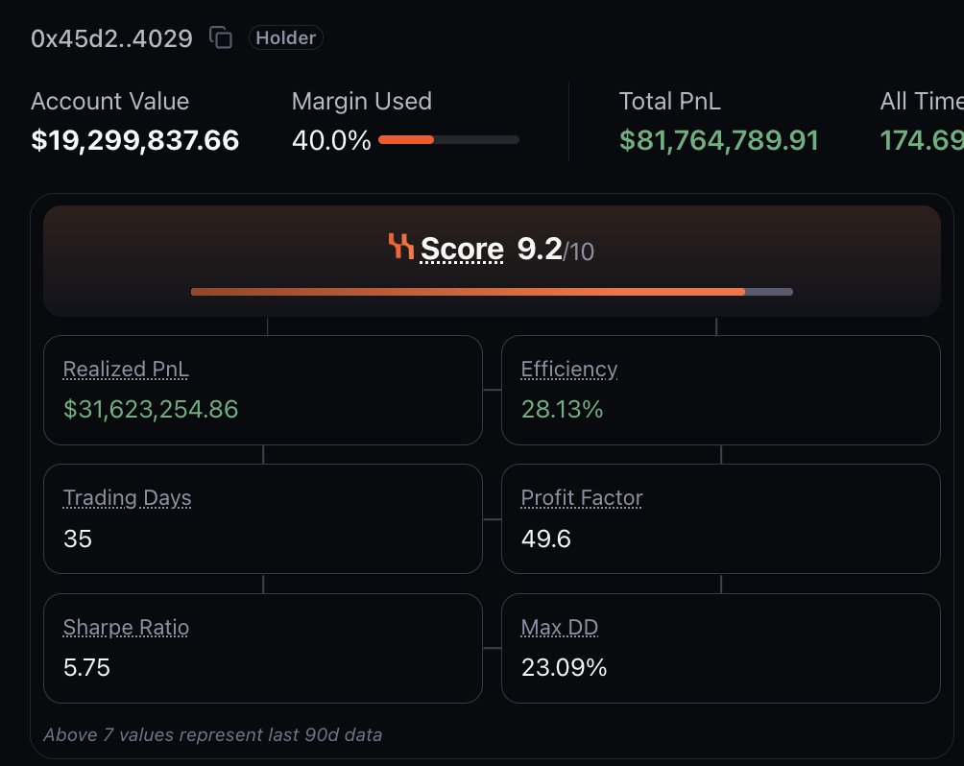
Task: Click the 40.0% margin used value
Action: (x=331, y=140)
